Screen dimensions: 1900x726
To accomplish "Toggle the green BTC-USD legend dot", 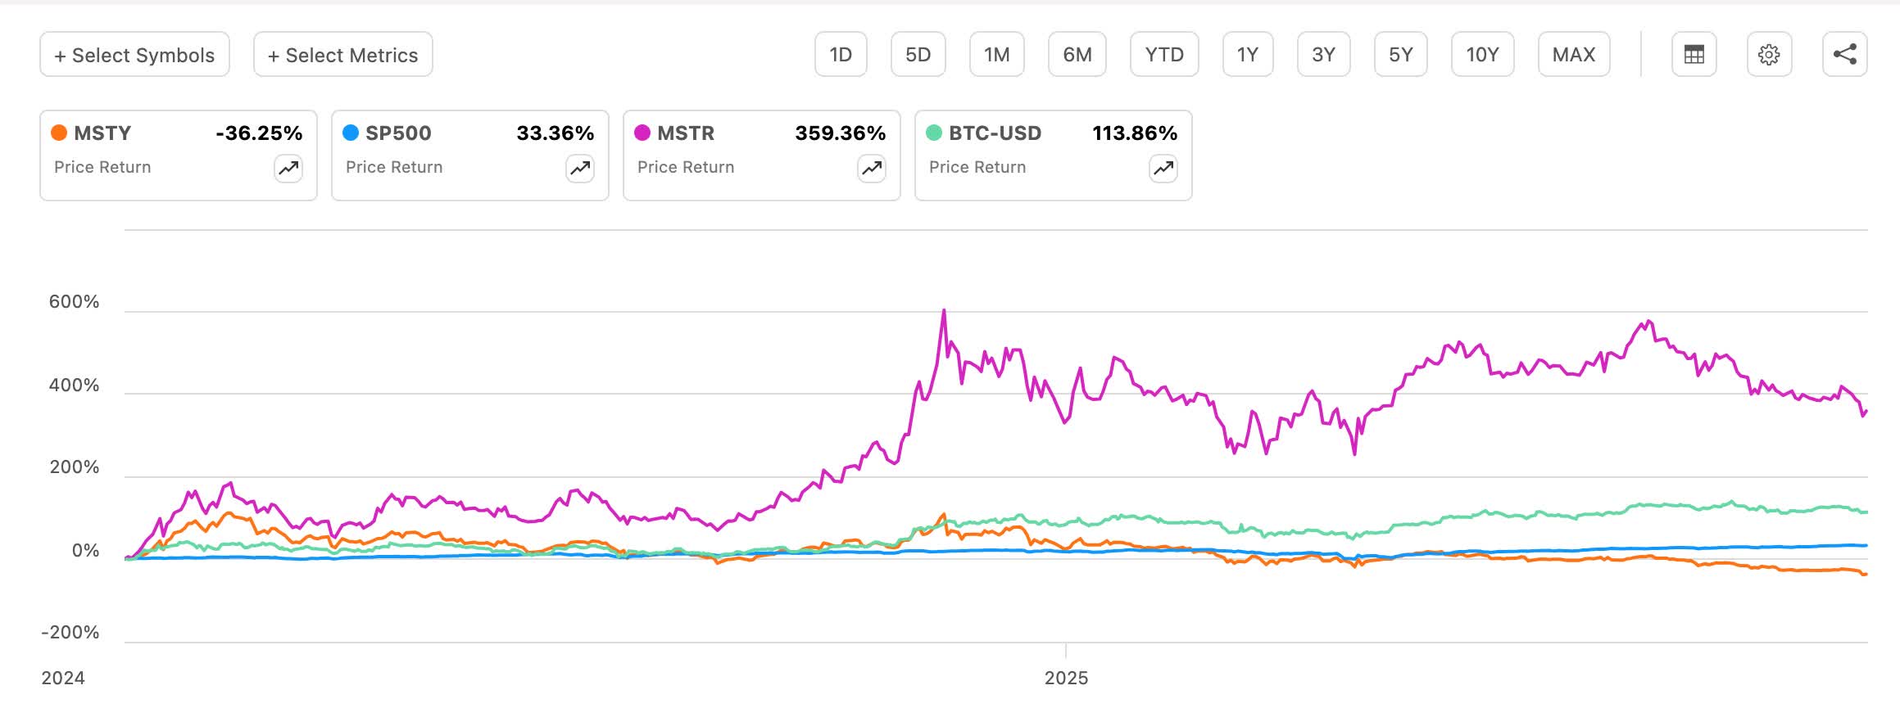I will (933, 133).
